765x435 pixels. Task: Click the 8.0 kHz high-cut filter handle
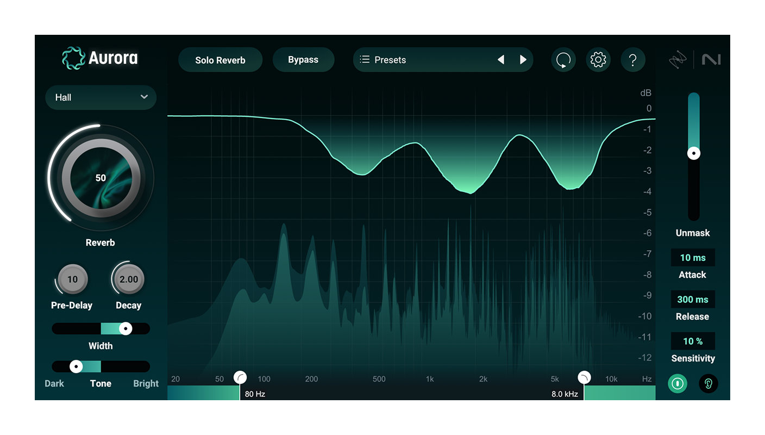point(584,377)
